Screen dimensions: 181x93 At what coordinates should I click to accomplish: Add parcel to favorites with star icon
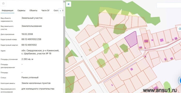click(3, 3)
